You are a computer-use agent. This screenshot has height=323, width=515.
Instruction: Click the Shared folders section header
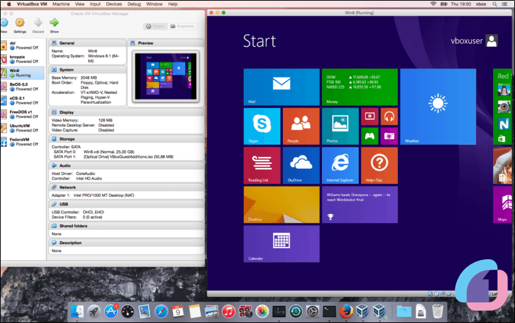pyautogui.click(x=127, y=226)
